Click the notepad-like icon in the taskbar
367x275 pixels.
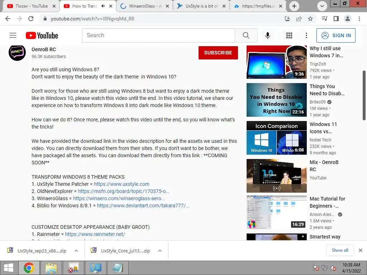click(x=118, y=268)
